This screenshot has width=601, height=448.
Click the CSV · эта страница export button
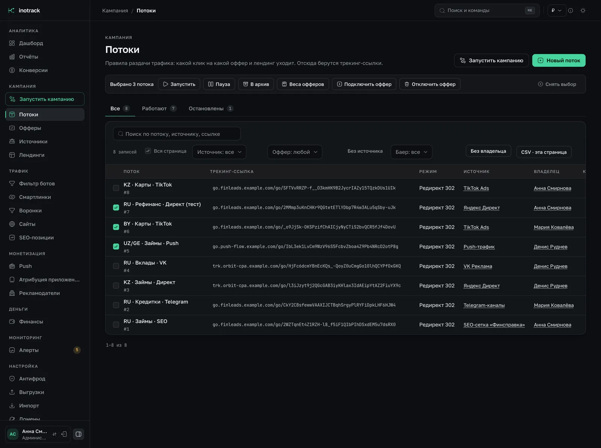tap(544, 152)
